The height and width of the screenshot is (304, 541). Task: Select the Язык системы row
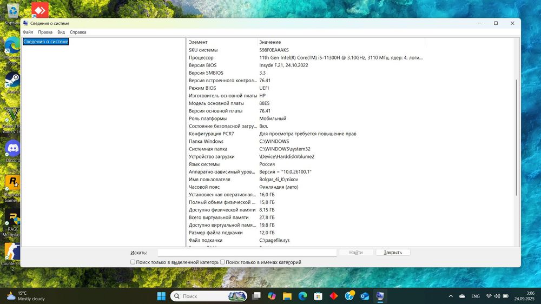point(306,164)
